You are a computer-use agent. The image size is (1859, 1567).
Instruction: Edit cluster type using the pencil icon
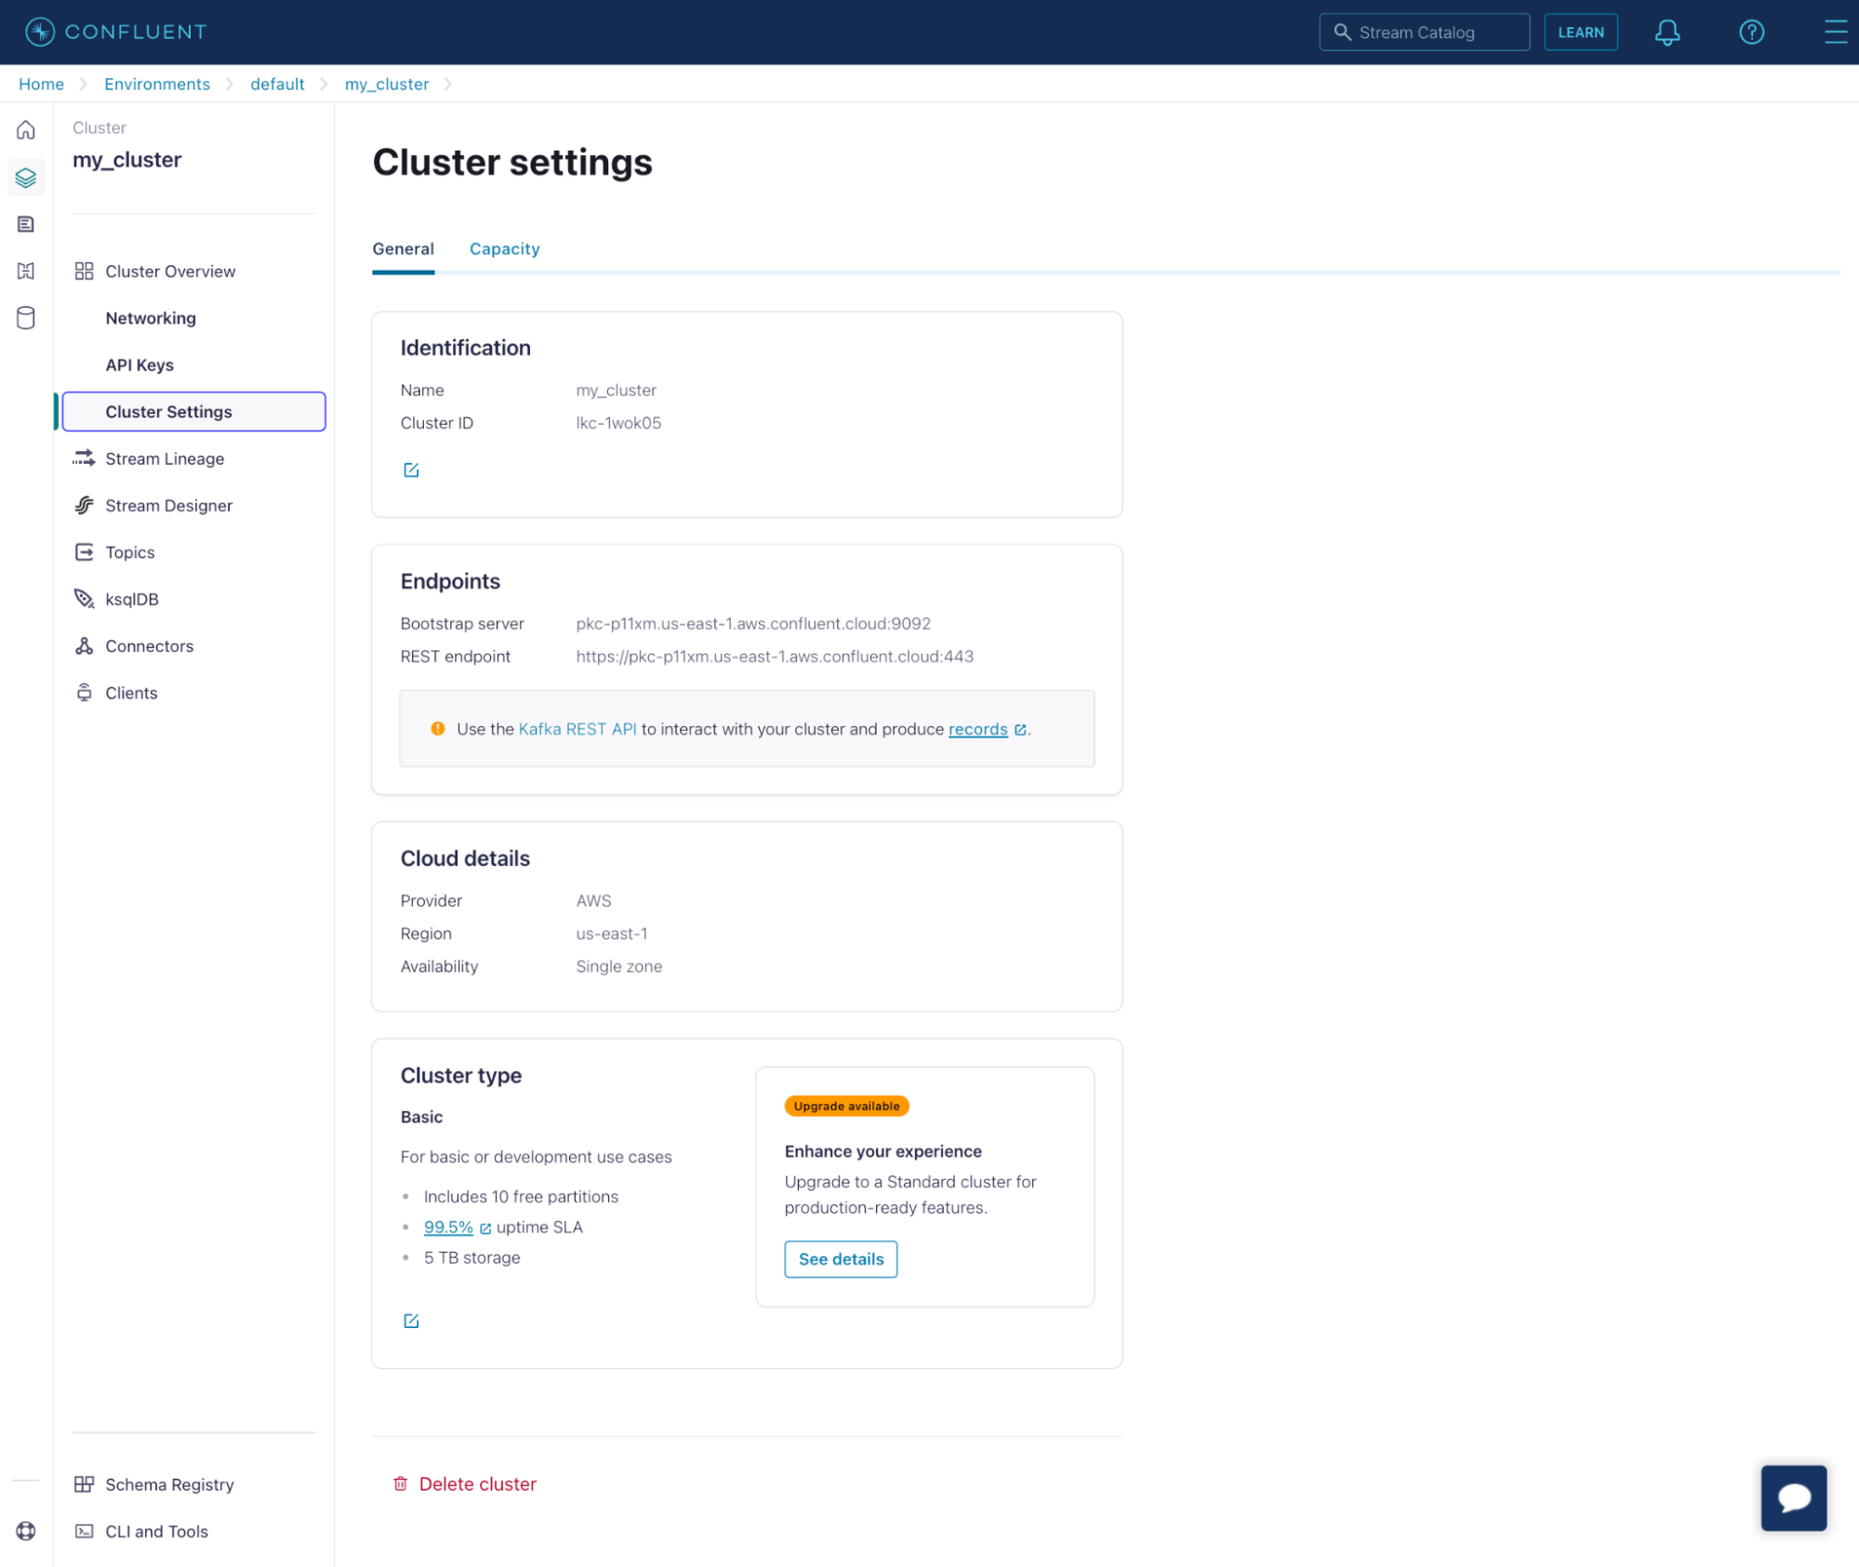pos(410,1320)
